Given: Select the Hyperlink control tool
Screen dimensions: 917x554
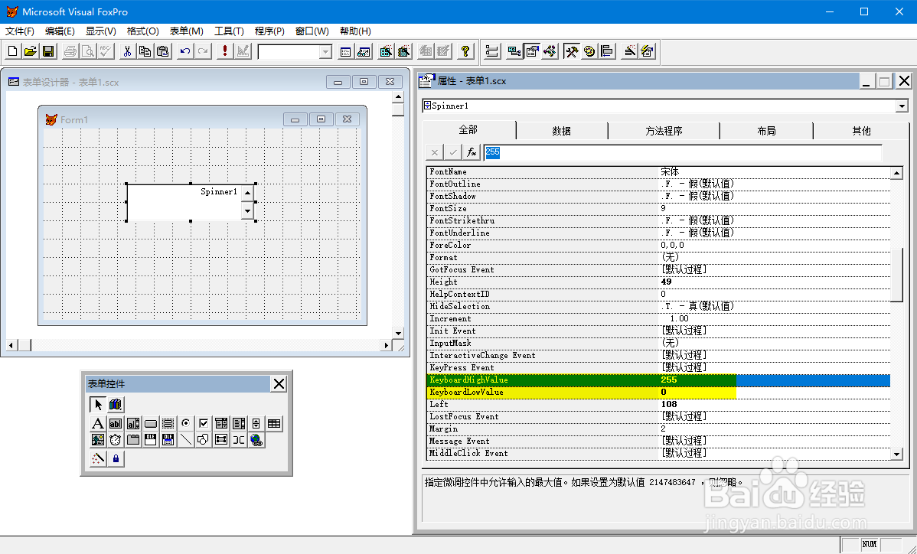Looking at the screenshot, I should coord(256,439).
